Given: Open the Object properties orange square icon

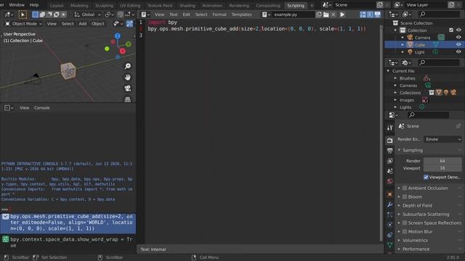Looking at the screenshot, I should point(389,194).
